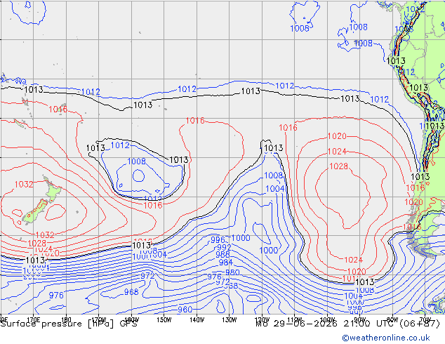
Task: Click the 180 longitude axis label
Action: 66,319
